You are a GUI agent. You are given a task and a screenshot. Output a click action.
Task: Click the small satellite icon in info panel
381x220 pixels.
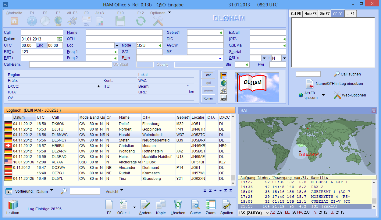tap(224, 90)
